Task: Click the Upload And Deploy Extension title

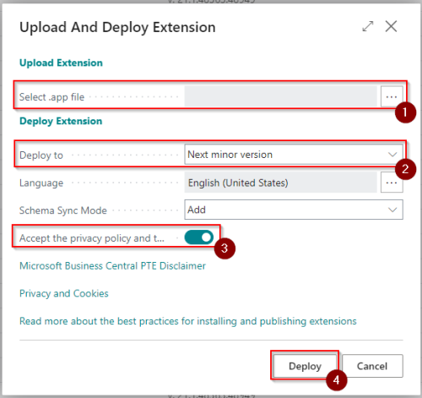Action: (x=117, y=27)
